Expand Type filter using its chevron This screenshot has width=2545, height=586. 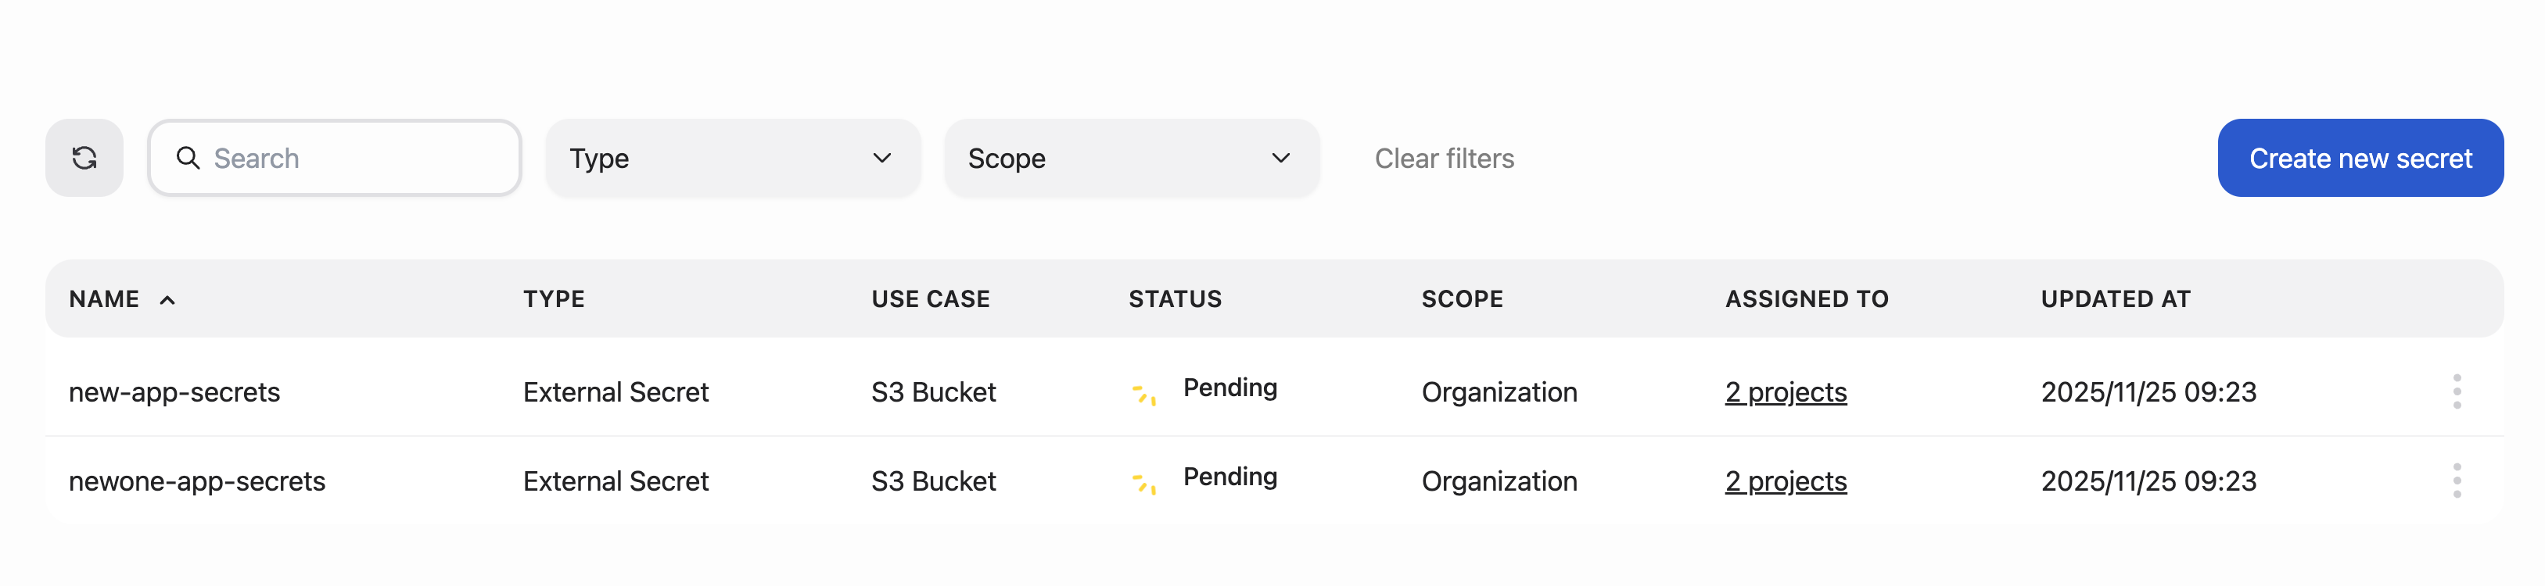[x=882, y=158]
